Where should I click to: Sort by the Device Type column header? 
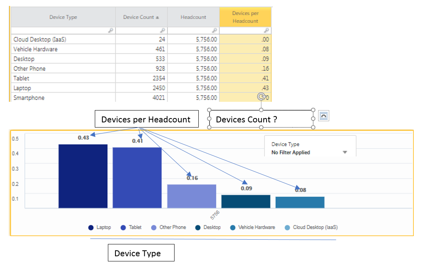63,17
